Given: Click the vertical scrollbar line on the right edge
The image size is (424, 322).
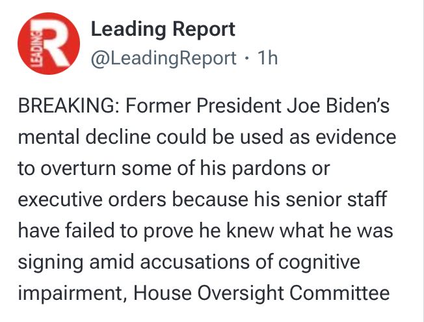Looking at the screenshot, I should (422, 161).
